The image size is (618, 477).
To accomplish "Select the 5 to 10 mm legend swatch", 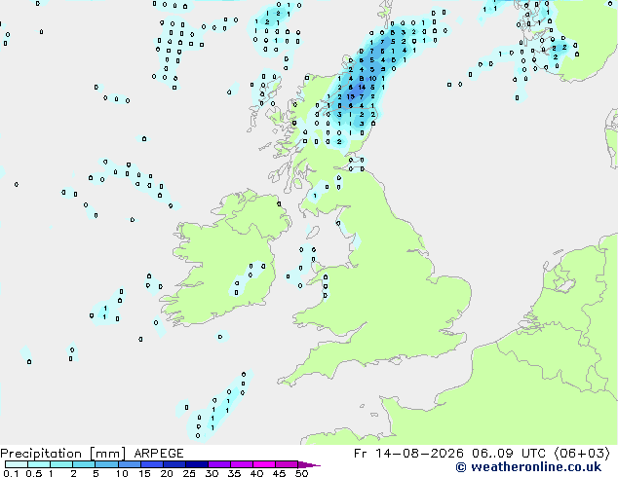I will point(106,464).
